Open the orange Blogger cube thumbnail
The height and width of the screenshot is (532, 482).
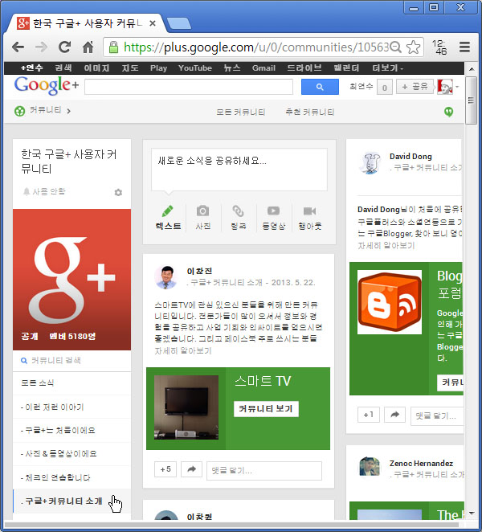click(x=390, y=302)
